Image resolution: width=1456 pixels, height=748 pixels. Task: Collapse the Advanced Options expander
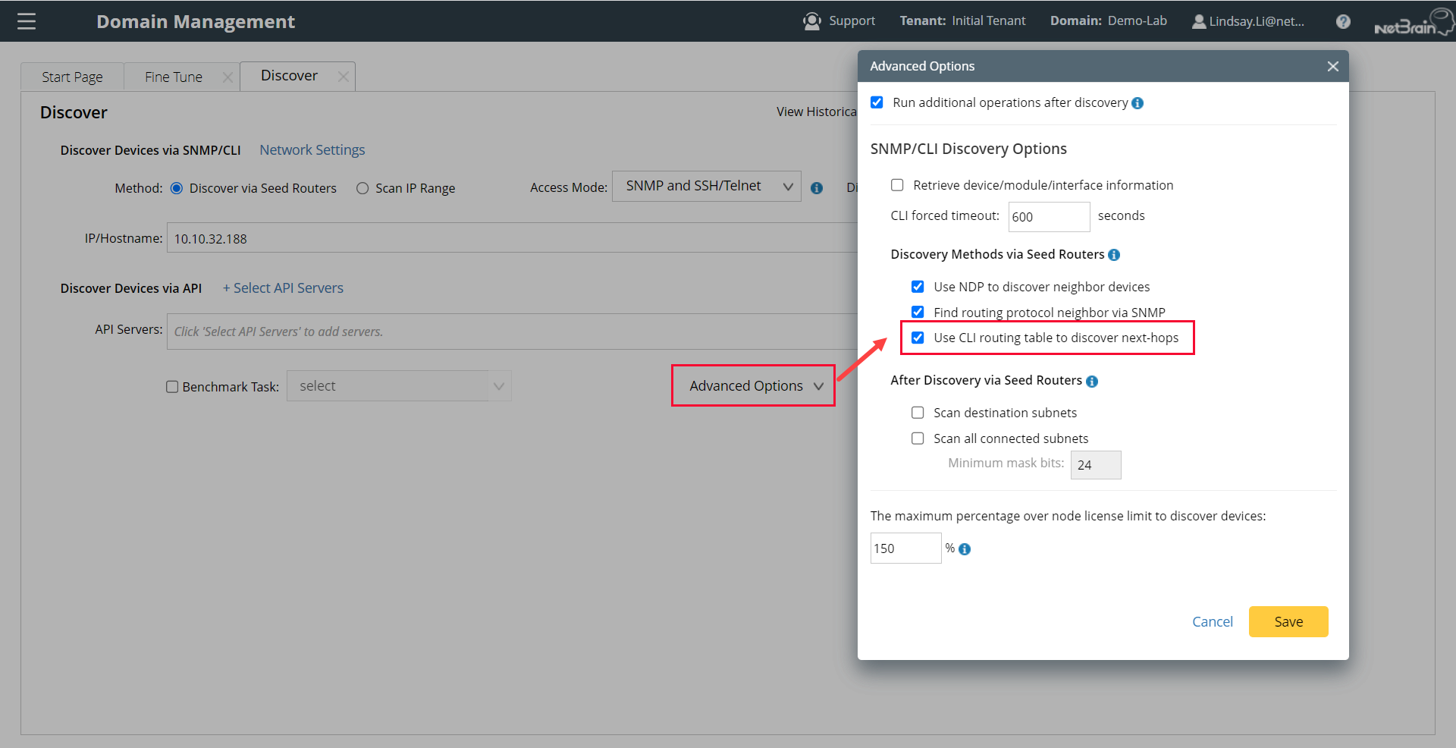point(754,386)
